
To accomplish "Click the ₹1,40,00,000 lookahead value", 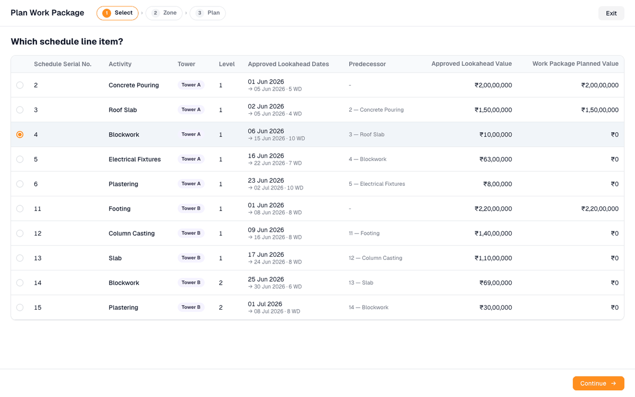I will click(x=493, y=233).
